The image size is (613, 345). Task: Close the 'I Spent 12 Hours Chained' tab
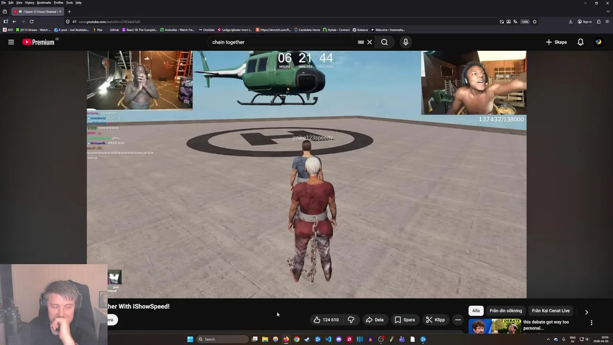point(60,11)
